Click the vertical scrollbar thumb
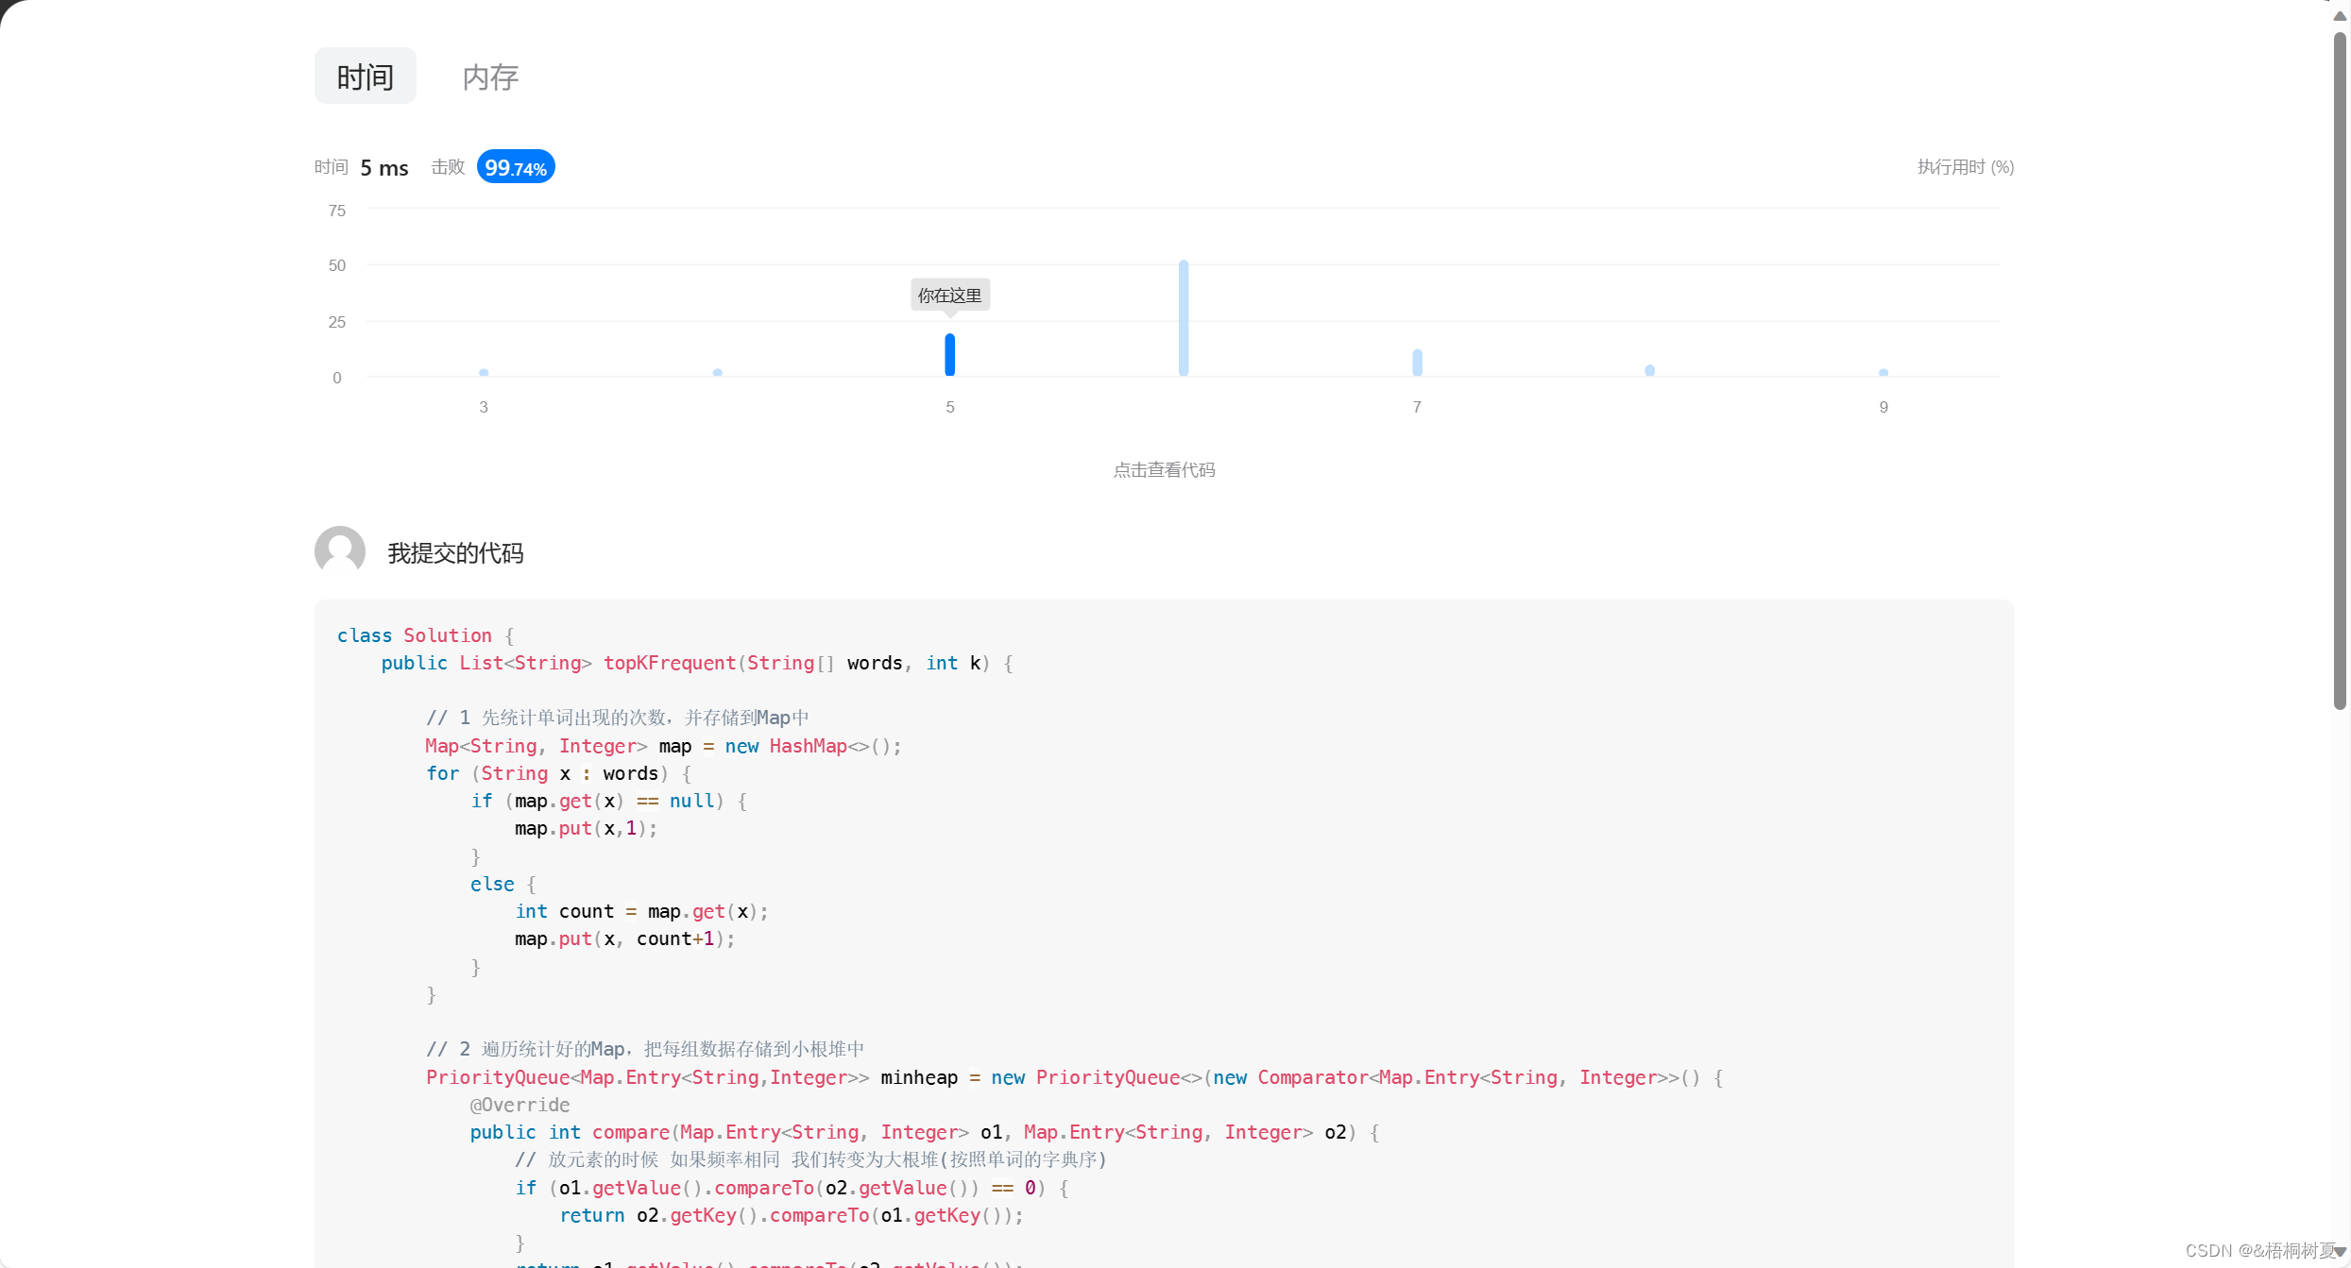The height and width of the screenshot is (1268, 2351). point(2340,370)
